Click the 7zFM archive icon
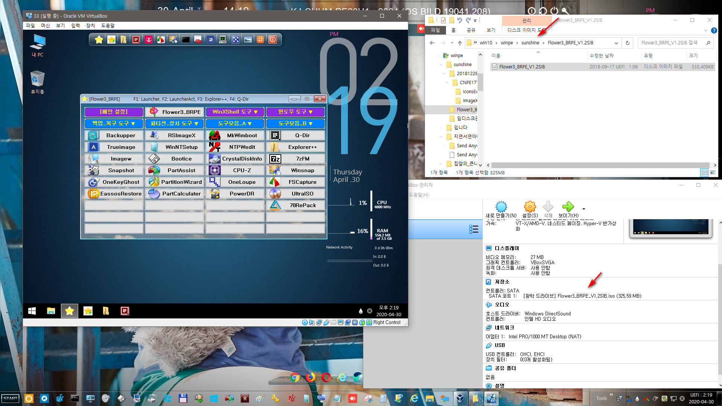722x406 pixels. [275, 159]
